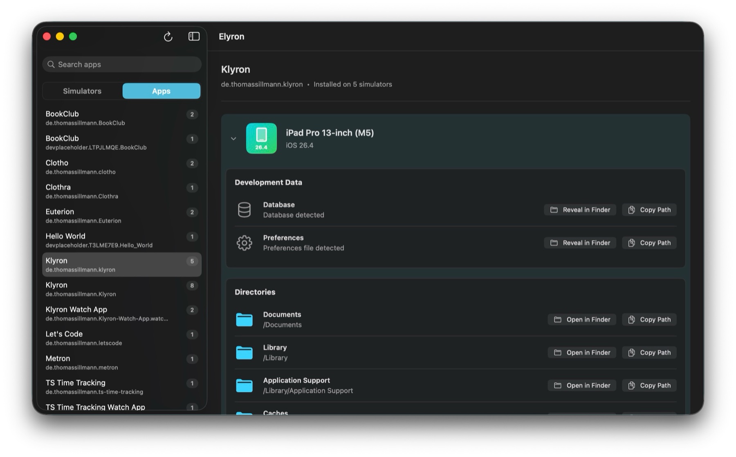Toggle the sidebar visibility icon
The height and width of the screenshot is (457, 736).
coord(194,36)
